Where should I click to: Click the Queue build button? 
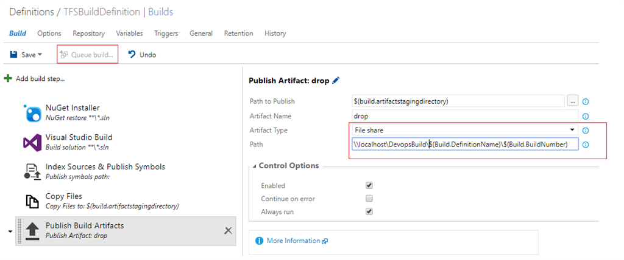point(87,55)
